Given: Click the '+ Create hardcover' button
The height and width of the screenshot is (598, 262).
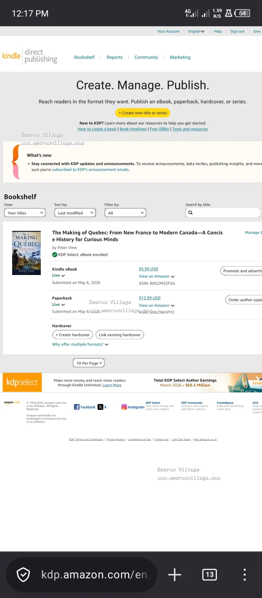Looking at the screenshot, I should tap(73, 335).
